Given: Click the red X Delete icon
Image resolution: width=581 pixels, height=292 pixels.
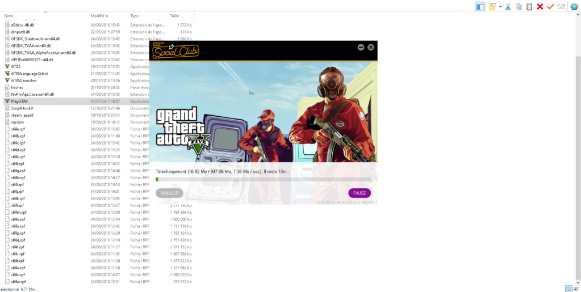Looking at the screenshot, I should point(540,6).
